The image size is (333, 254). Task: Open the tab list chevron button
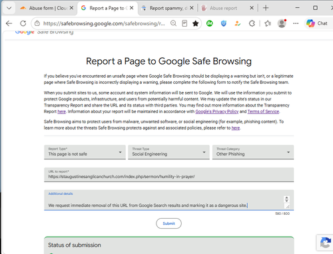point(9,8)
